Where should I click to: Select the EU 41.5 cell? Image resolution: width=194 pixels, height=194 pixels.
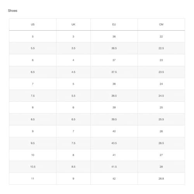114,167
